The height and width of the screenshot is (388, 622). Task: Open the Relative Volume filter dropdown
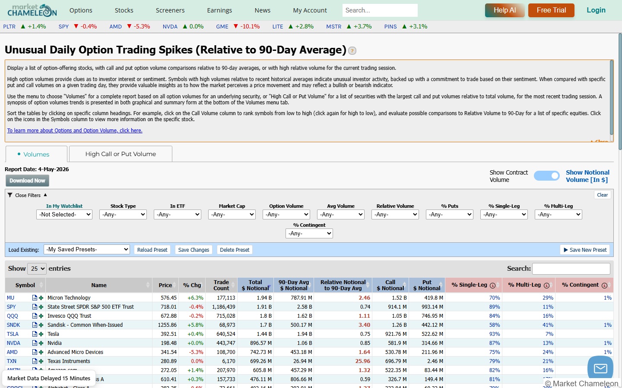coord(395,214)
